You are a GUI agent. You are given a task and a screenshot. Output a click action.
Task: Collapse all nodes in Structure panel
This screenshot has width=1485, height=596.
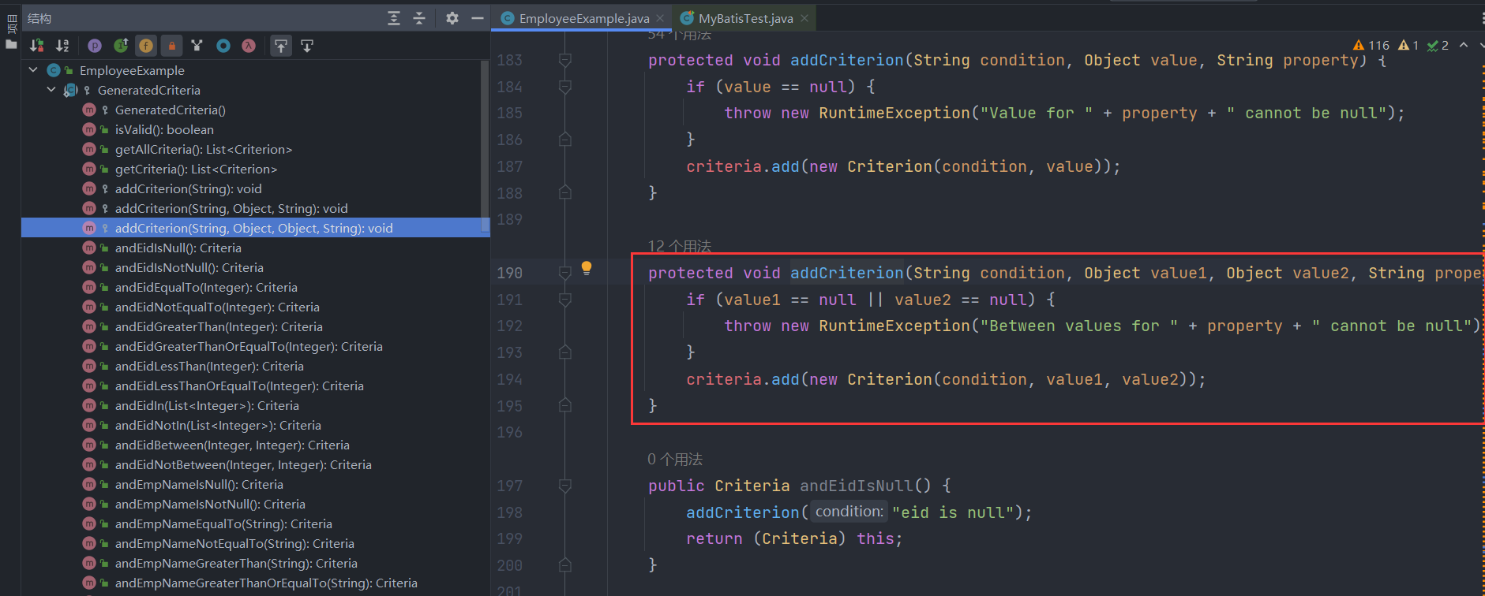coord(419,18)
